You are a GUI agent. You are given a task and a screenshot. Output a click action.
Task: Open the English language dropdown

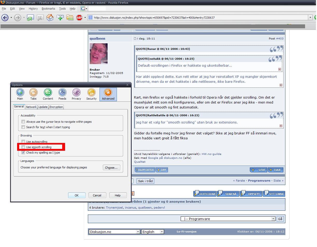click(x=162, y=232)
